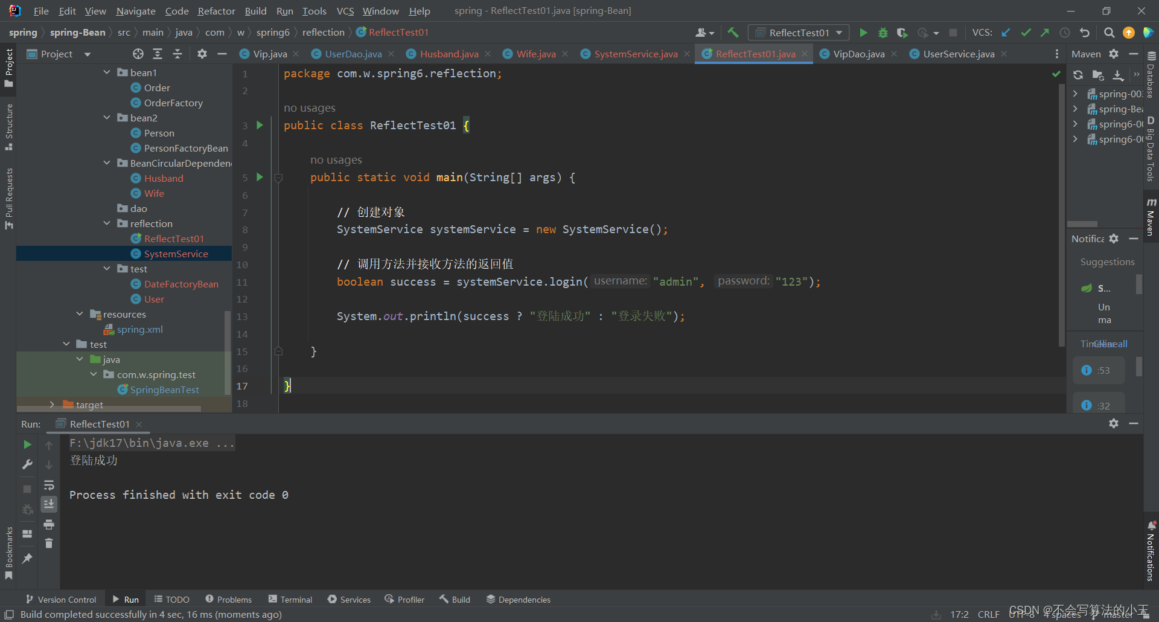Toggle the Project tool window stripe
The image size is (1159, 622).
[x=8, y=68]
